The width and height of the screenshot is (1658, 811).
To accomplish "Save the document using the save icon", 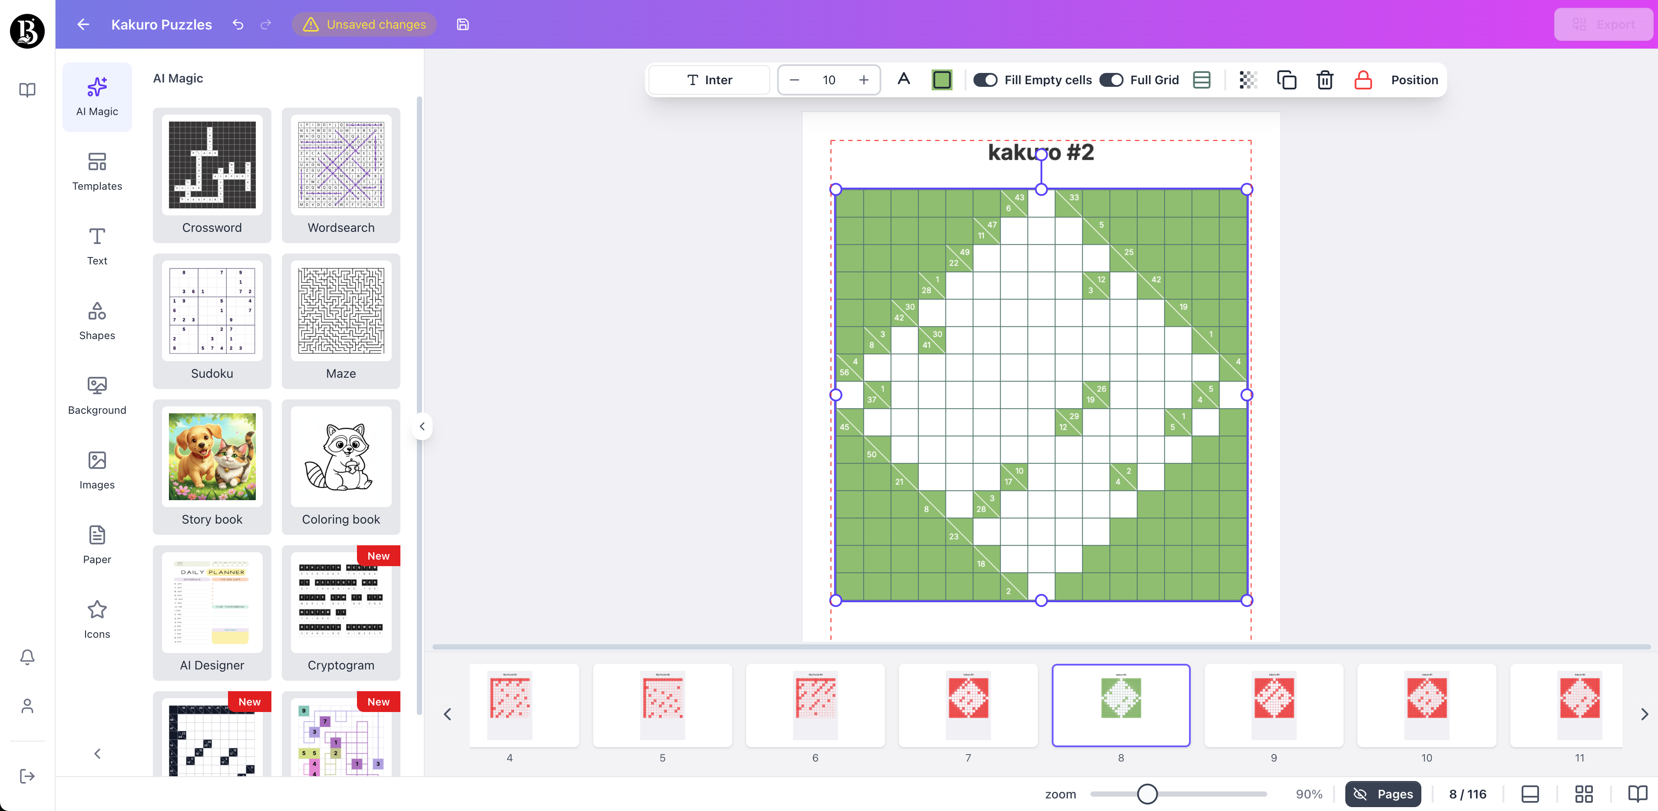I will click(463, 24).
